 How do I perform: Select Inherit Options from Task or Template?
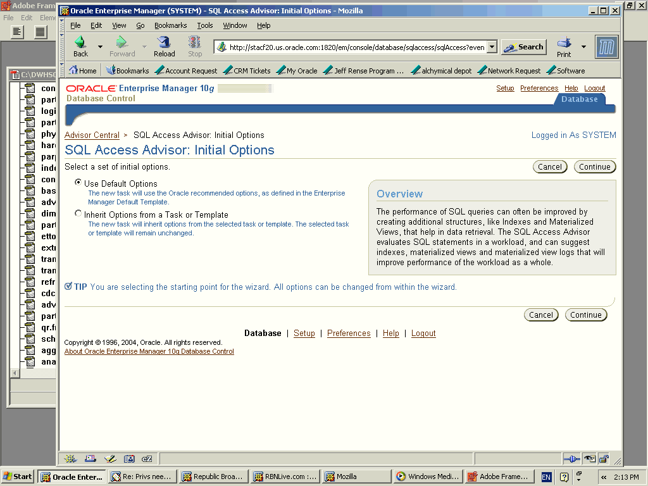pos(78,214)
